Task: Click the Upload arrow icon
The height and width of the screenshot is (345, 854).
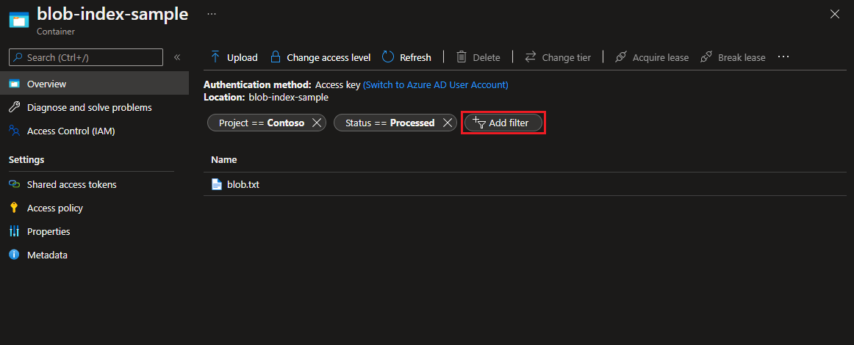Action: (215, 57)
